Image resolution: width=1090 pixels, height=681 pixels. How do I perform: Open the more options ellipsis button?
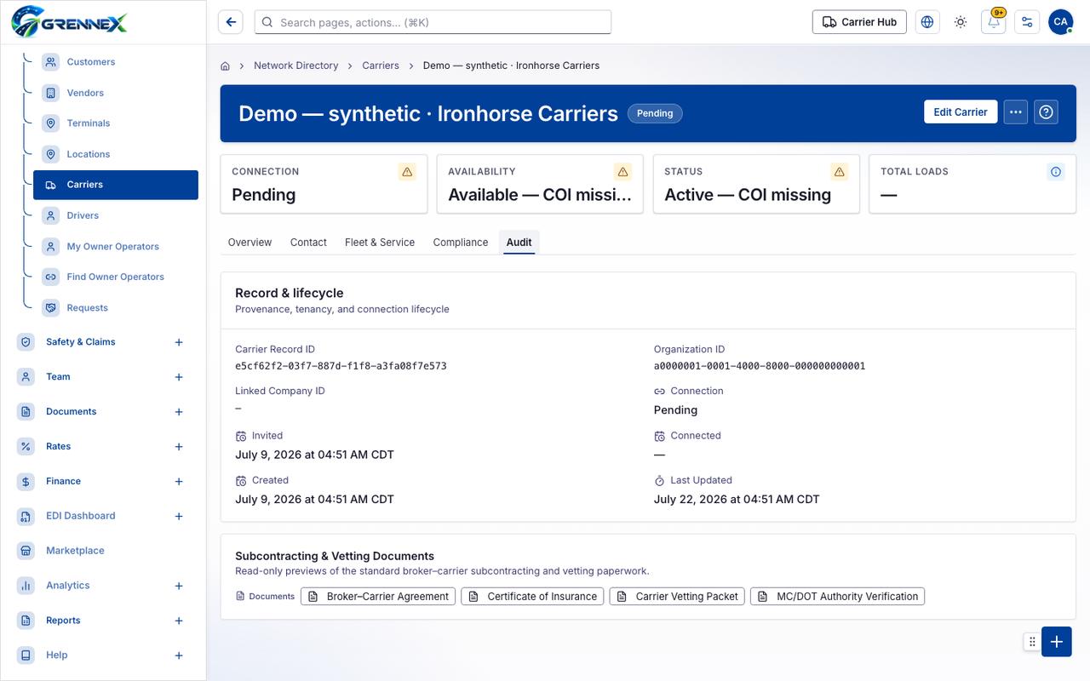[x=1015, y=112]
